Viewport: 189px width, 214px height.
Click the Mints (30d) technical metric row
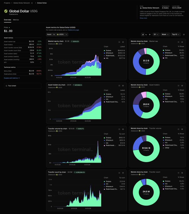point(23,71)
